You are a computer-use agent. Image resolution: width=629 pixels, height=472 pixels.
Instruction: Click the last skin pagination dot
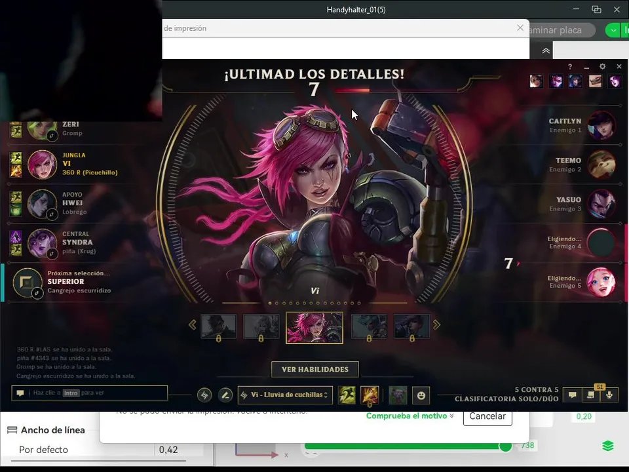pos(359,303)
